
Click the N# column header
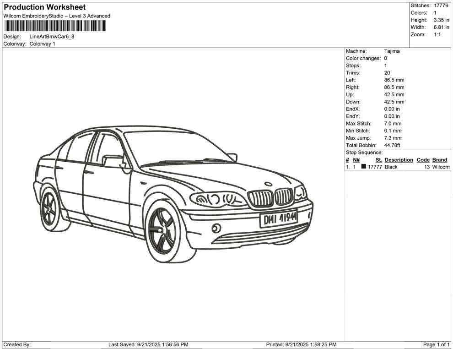point(356,160)
